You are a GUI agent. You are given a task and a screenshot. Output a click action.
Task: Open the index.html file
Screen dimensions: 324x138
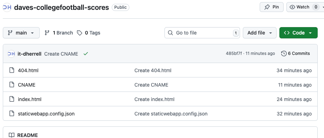(30, 99)
